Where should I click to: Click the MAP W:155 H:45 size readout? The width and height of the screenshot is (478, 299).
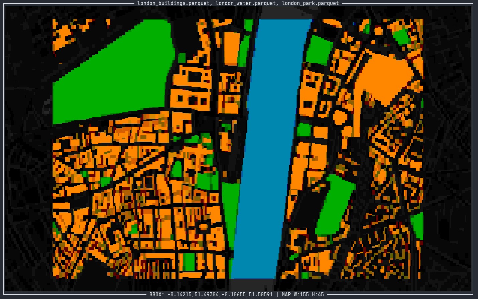(303, 295)
